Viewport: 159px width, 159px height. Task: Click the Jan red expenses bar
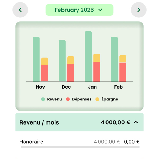point(97,72)
